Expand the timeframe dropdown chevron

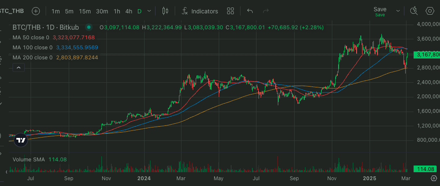[x=149, y=11]
